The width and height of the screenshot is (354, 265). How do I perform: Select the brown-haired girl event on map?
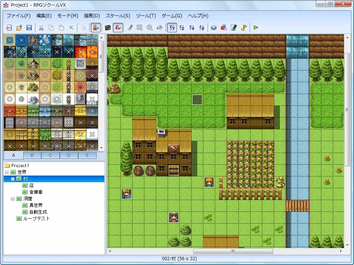(174, 218)
